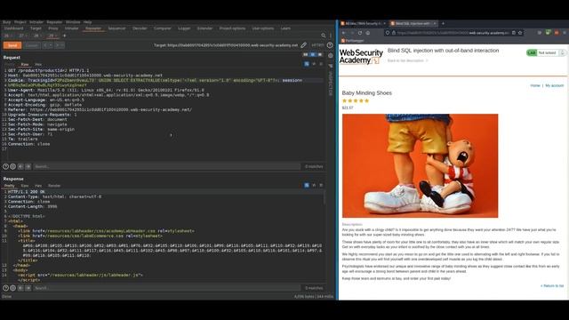Switch to the Sequencer tab
Screen dimensions: 569x320
point(116,28)
